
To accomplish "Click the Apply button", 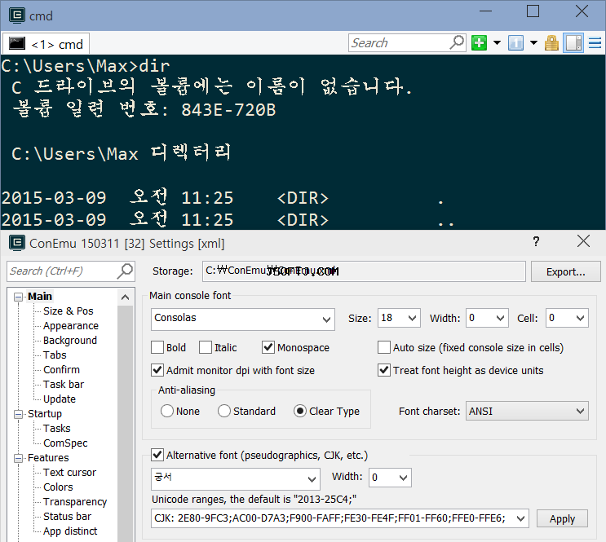I will coord(562,518).
